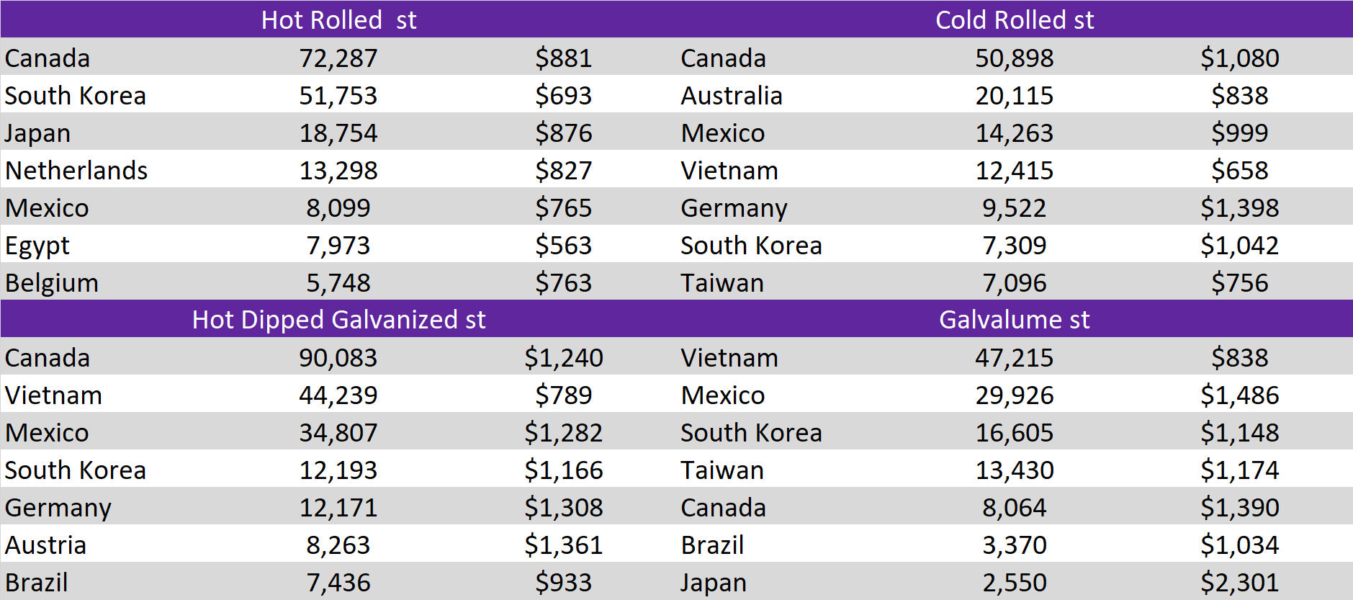Select the $563 price cell

click(x=563, y=246)
